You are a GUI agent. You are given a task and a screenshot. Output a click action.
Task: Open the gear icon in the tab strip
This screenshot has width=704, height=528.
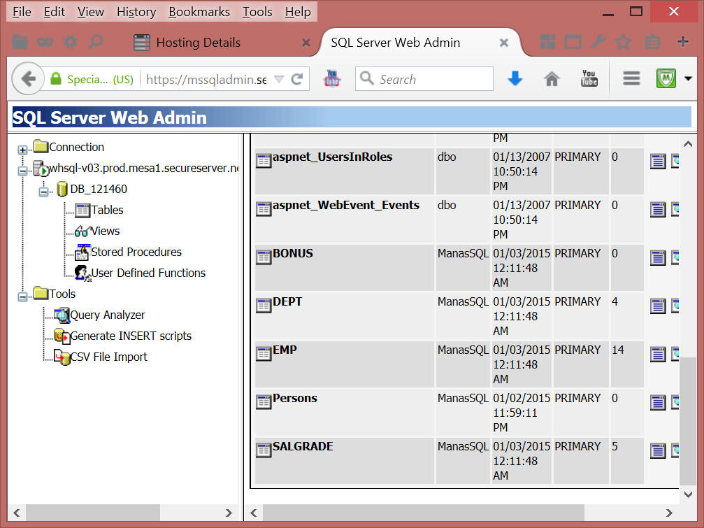70,42
